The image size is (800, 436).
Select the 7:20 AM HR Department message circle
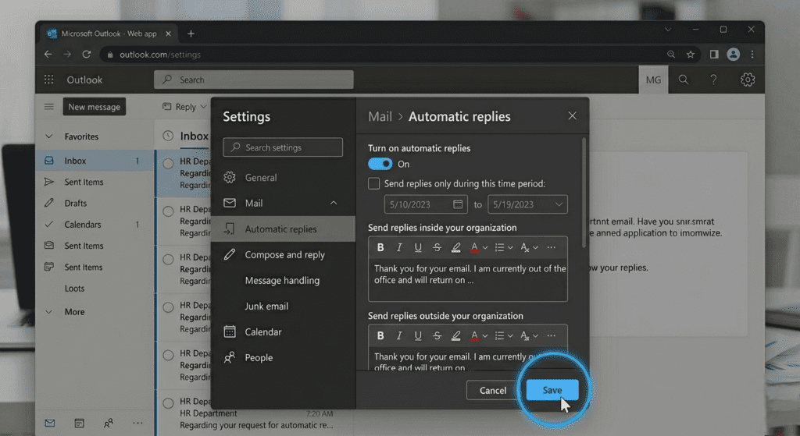168,403
